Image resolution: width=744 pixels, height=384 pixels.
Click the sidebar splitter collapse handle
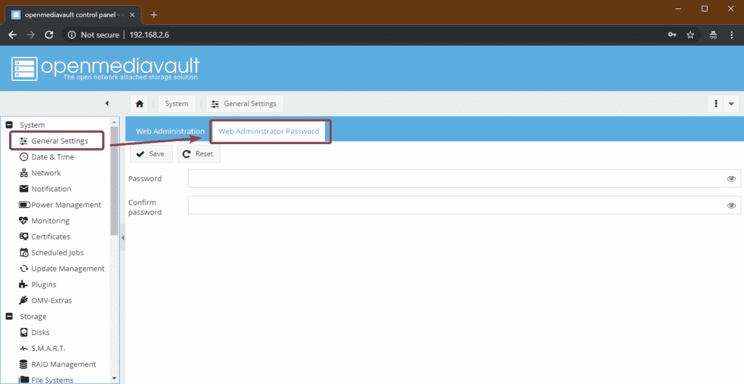tap(123, 237)
